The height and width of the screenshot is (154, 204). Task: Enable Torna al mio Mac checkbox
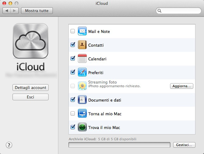tap(73, 114)
